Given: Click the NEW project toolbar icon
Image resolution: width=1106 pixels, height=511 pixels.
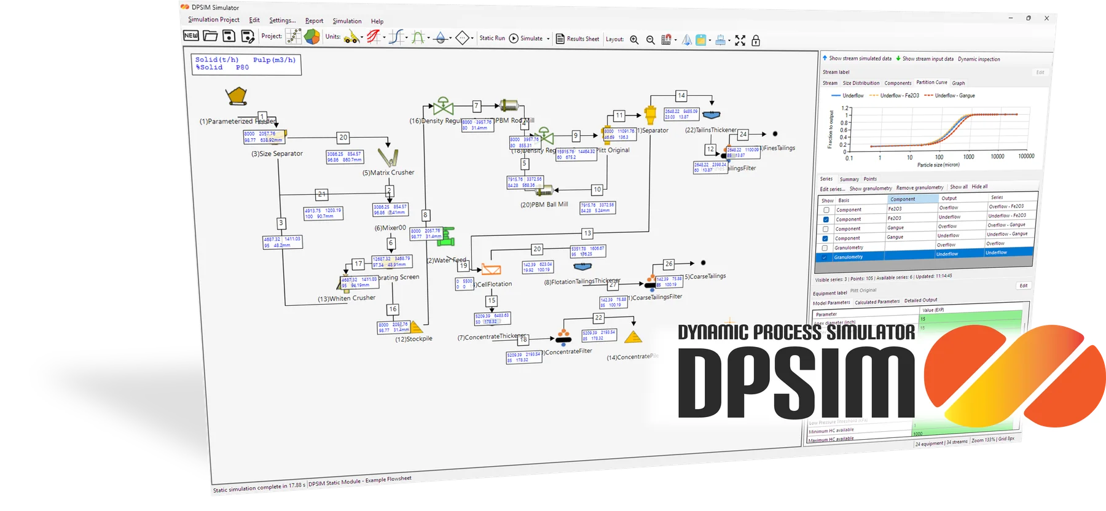Looking at the screenshot, I should 191,36.
